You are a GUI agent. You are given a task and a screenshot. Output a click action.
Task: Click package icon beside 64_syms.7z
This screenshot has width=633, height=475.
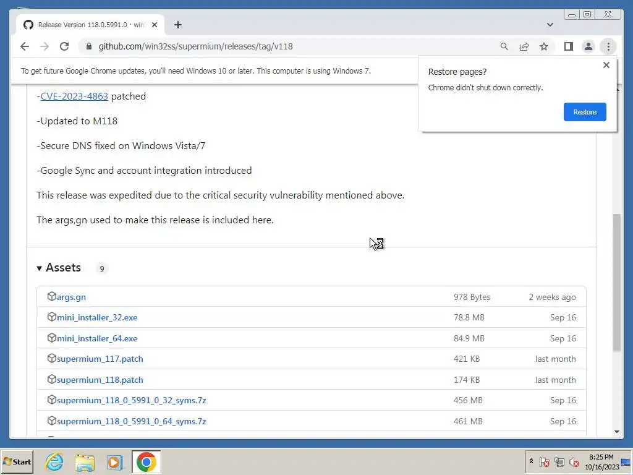click(x=52, y=421)
